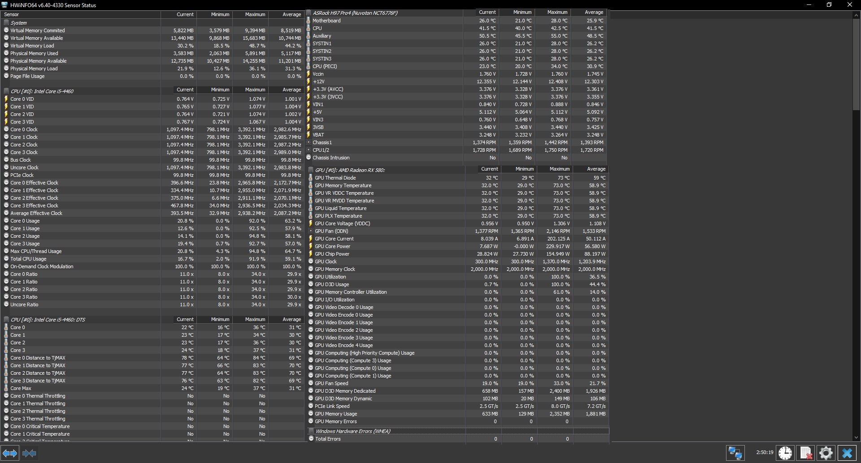This screenshot has width=861, height=463.
Task: Close sensor status with the blue X icon
Action: pos(847,453)
